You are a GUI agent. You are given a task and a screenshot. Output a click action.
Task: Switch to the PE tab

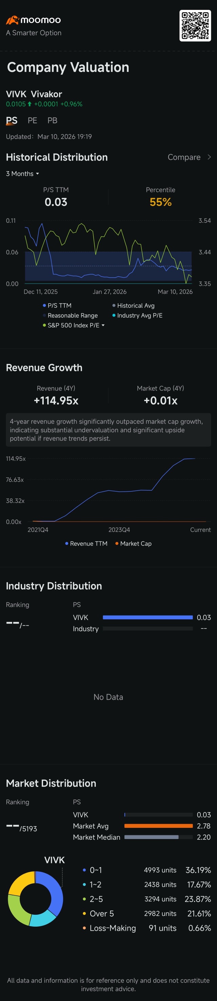32,121
